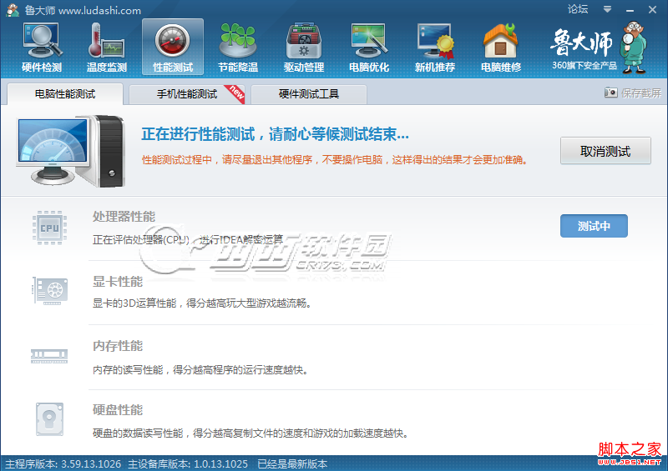Click the 鲁大师 www.ludashi.com title text
Image resolution: width=668 pixels, height=471 pixels.
[83, 10]
